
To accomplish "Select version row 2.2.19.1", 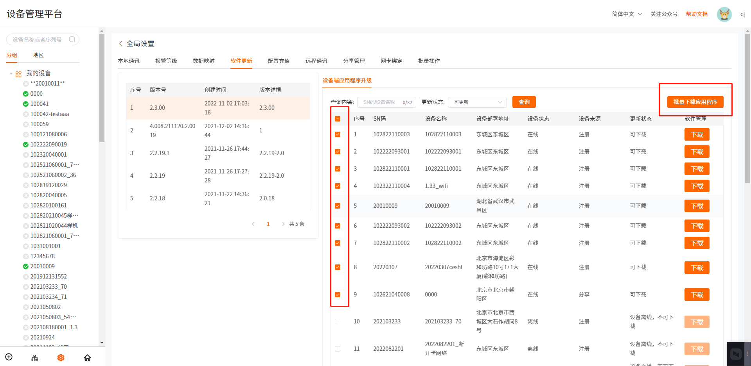I will [218, 153].
